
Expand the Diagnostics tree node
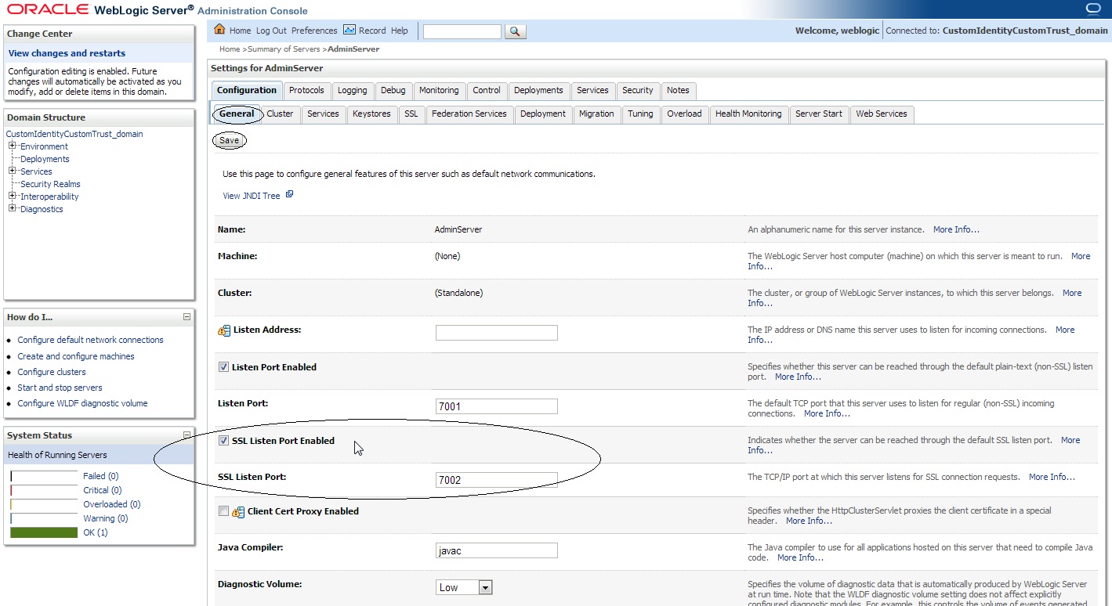(x=13, y=209)
